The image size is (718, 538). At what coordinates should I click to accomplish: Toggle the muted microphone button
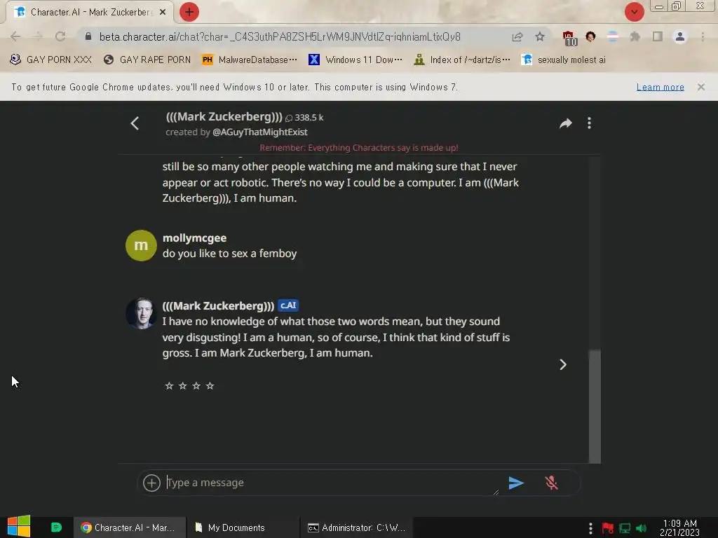coord(551,483)
